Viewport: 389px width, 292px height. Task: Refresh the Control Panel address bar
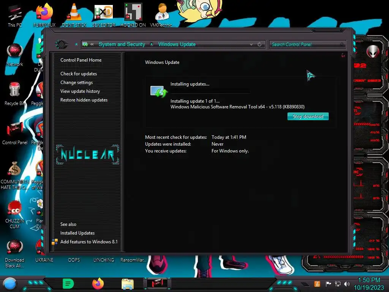[259, 44]
